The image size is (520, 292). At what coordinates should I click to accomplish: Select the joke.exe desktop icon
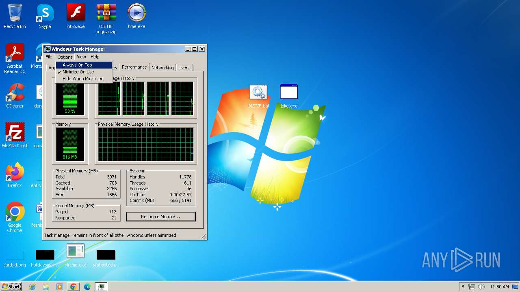click(289, 97)
